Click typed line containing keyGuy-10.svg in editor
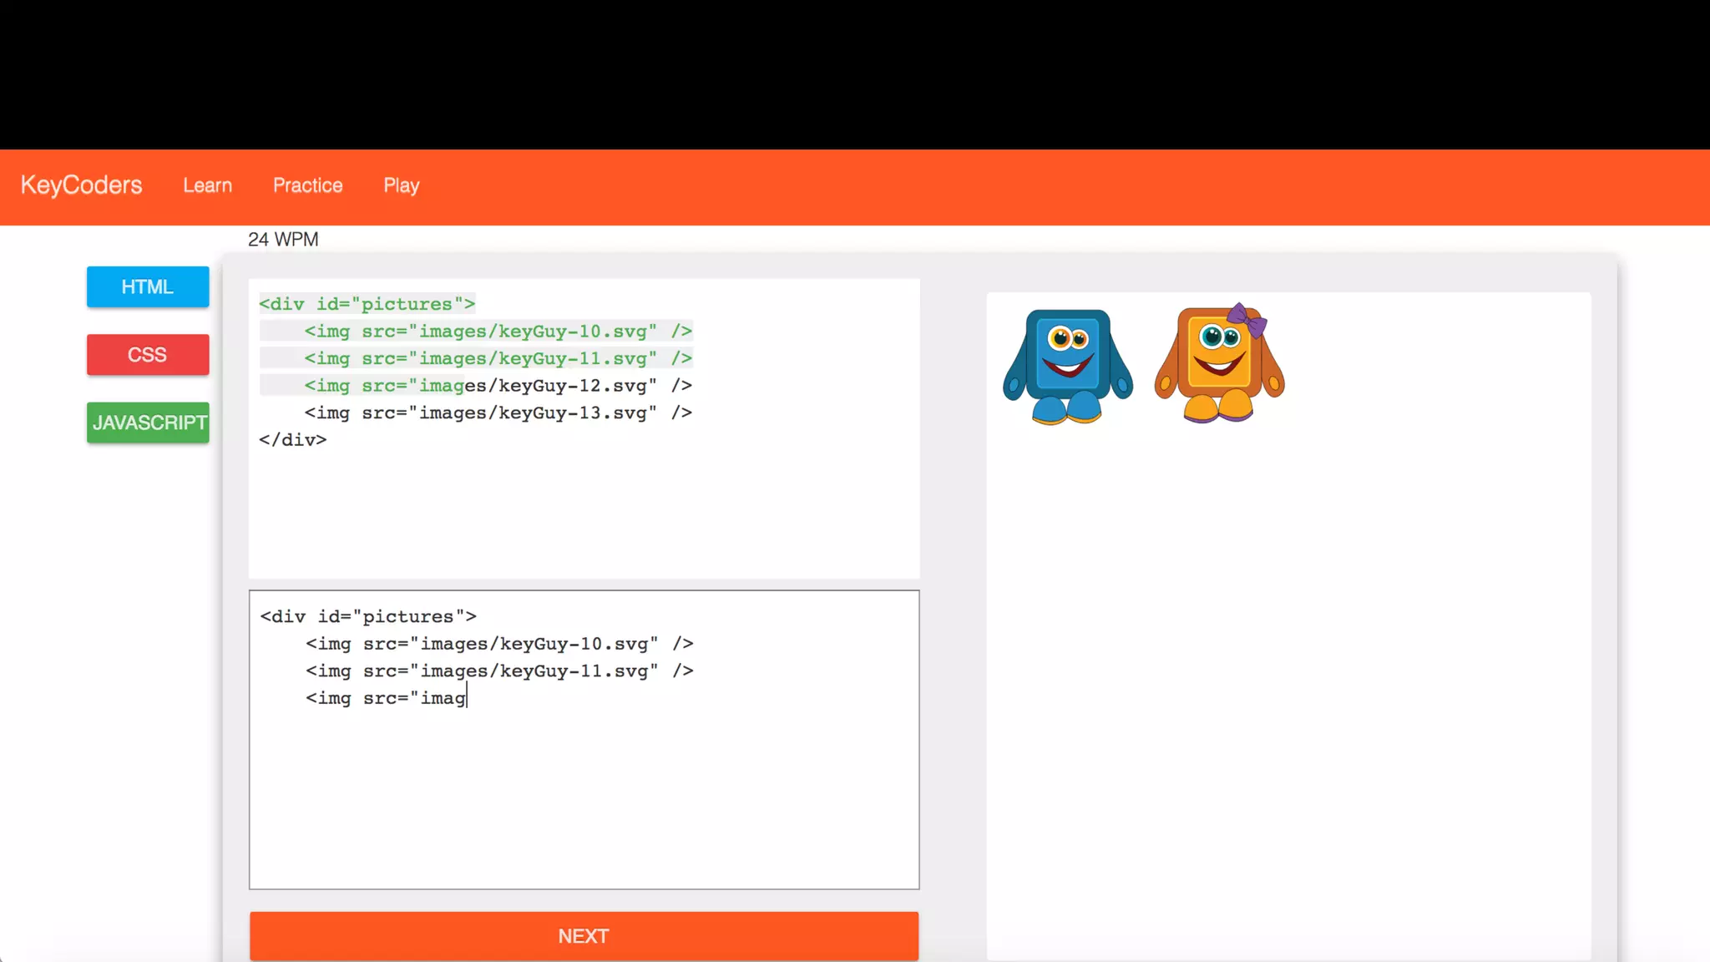Viewport: 1710px width, 962px height. coord(499,644)
